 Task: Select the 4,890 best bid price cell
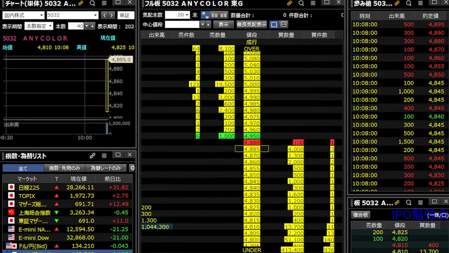pos(252,142)
